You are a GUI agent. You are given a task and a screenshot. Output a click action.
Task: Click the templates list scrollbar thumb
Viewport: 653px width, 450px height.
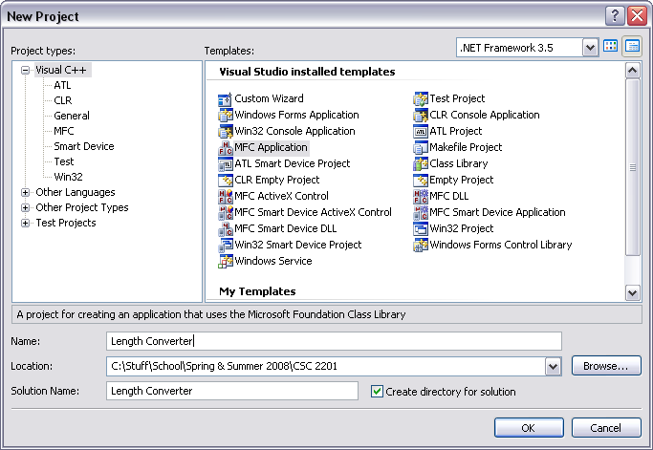tap(632, 167)
